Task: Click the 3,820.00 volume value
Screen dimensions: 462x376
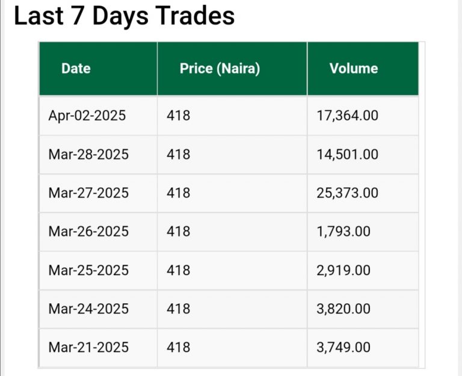Action: click(x=343, y=309)
